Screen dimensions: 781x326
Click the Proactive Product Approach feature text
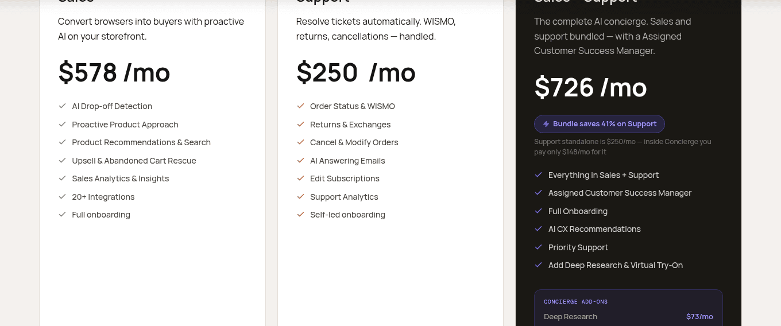[125, 125]
